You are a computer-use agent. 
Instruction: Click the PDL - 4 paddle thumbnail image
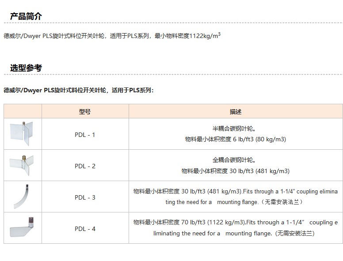coord(22,227)
